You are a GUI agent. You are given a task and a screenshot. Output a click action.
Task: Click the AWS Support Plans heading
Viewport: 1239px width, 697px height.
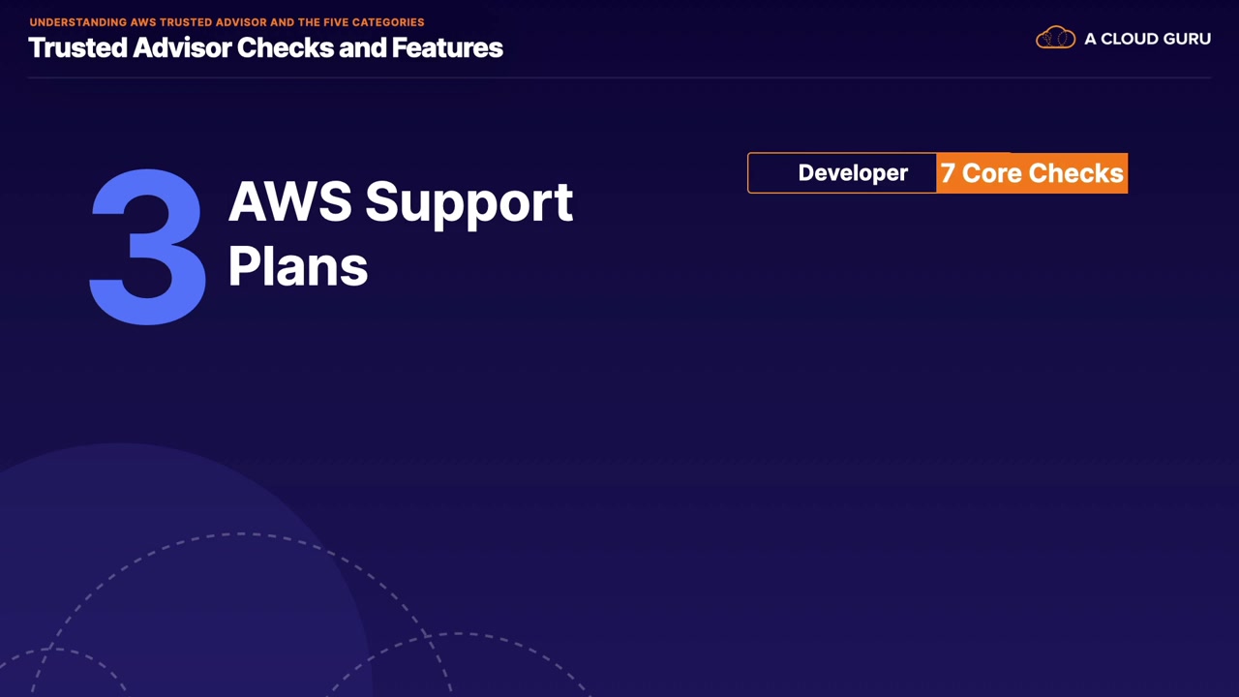(x=401, y=233)
